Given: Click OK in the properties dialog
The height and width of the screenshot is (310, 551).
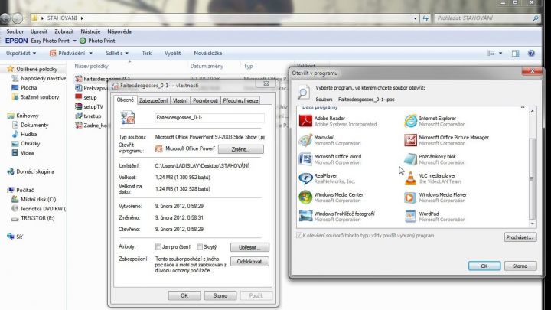Looking at the screenshot, I should [184, 296].
